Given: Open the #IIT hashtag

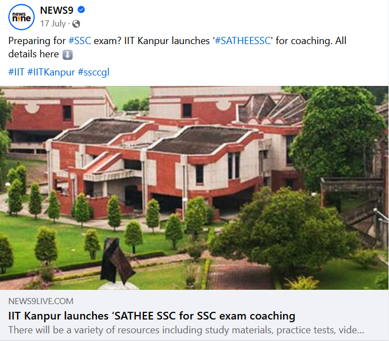Looking at the screenshot, I should click(x=17, y=72).
